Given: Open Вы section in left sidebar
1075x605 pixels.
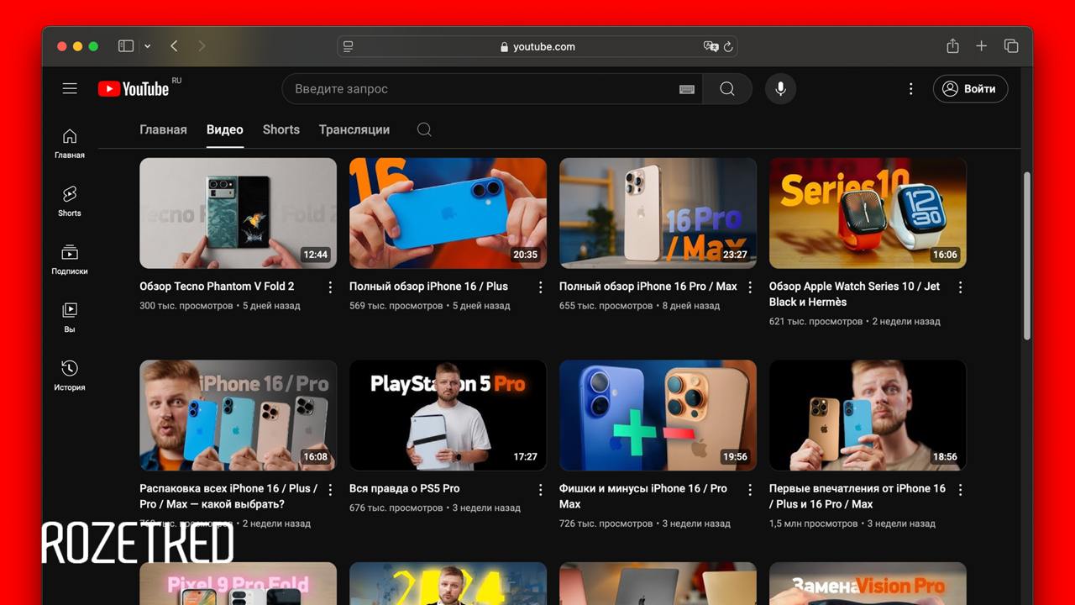Looking at the screenshot, I should point(70,318).
